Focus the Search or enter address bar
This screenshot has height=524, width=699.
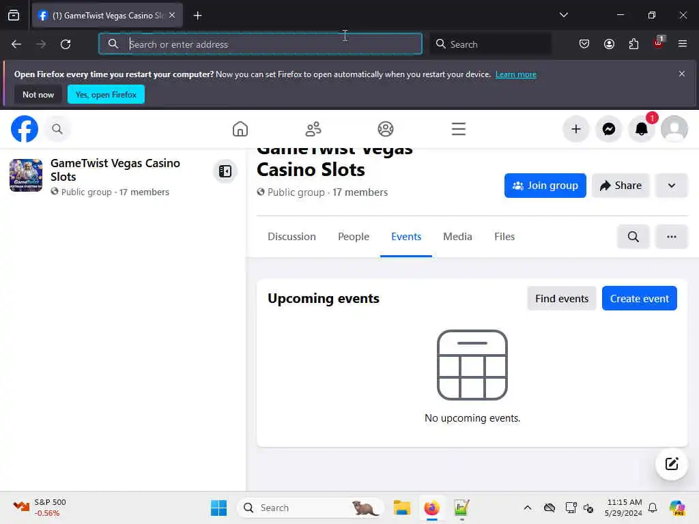click(x=260, y=44)
